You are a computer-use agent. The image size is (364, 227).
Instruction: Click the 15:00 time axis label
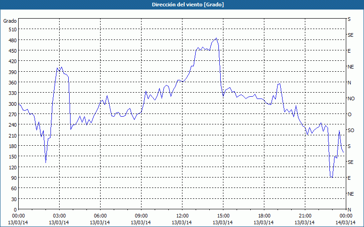(223, 216)
